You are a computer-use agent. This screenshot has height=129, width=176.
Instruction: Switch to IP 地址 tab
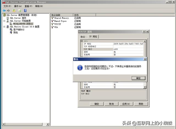(x=93, y=36)
